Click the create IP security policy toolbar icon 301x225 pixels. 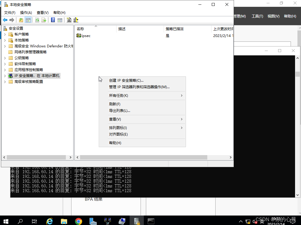pos(69,20)
